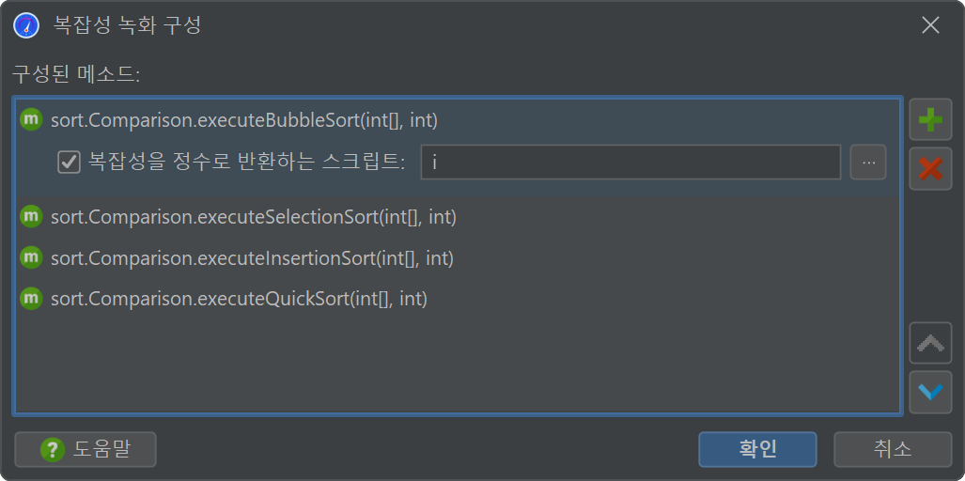Select the executeBubbleSort method row

tap(458, 120)
